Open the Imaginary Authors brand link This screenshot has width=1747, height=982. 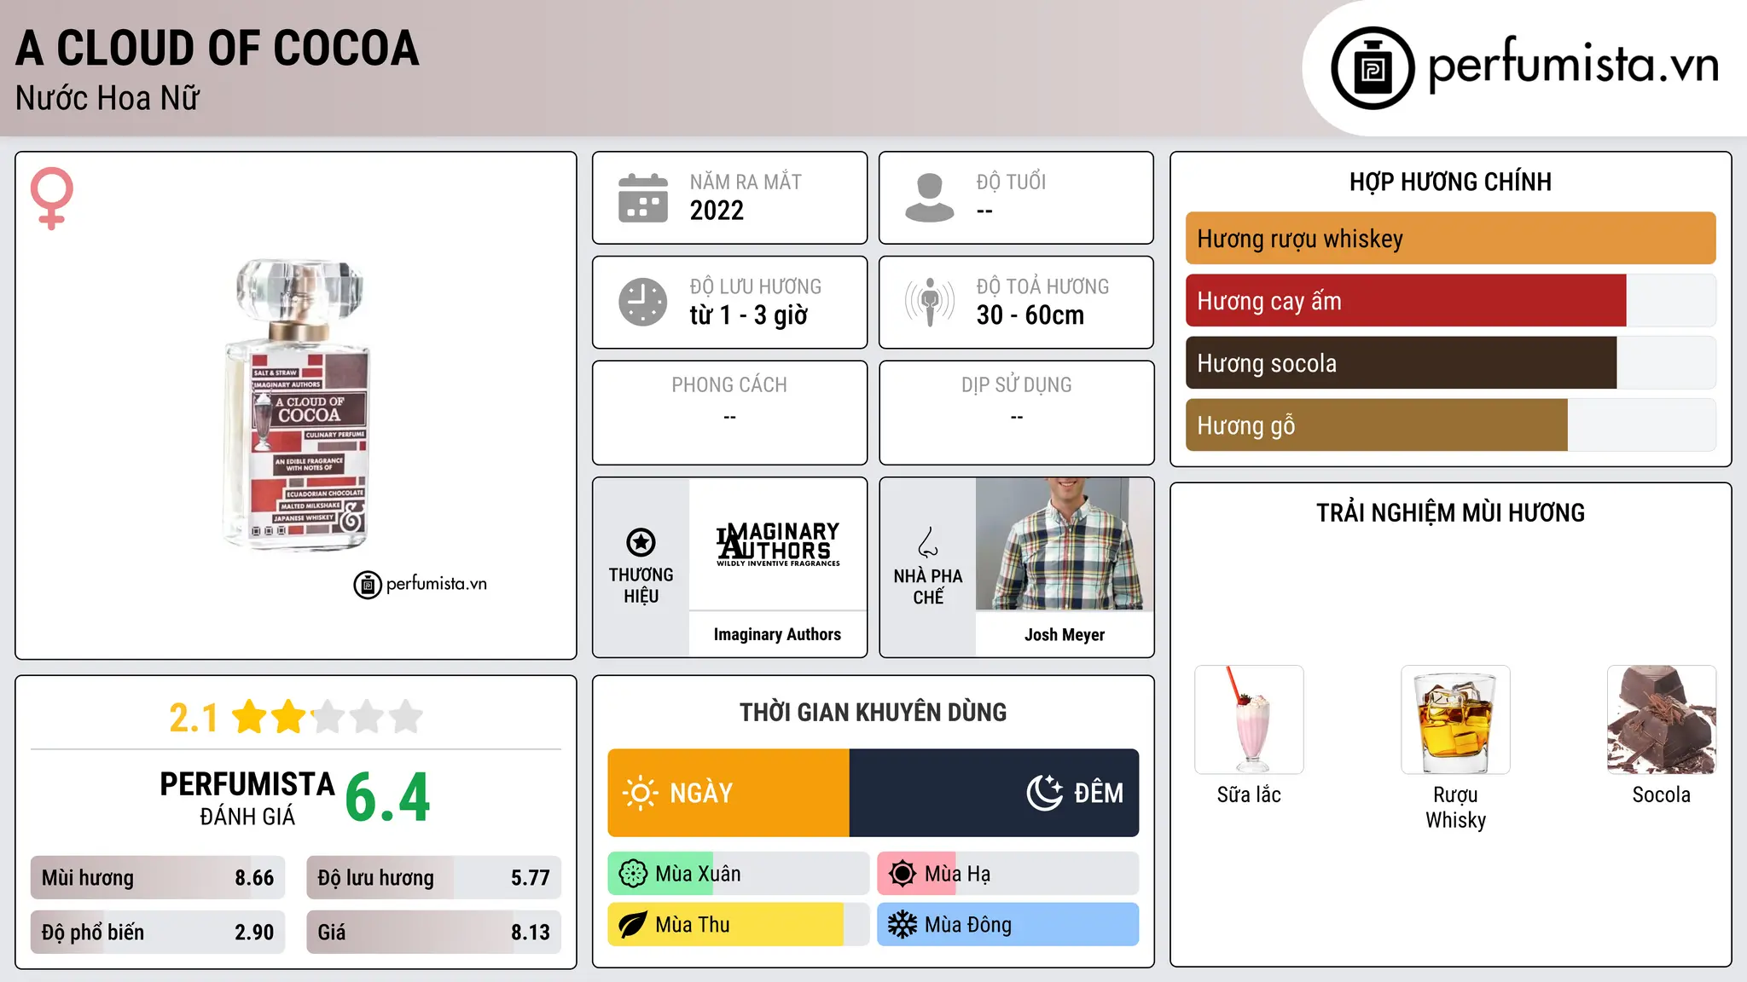pos(777,634)
